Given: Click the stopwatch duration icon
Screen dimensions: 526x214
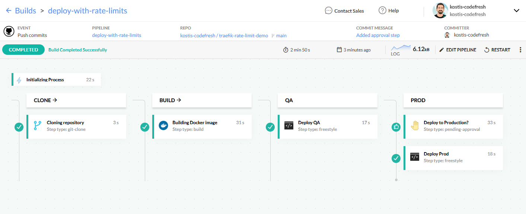Looking at the screenshot, I should pyautogui.click(x=286, y=50).
